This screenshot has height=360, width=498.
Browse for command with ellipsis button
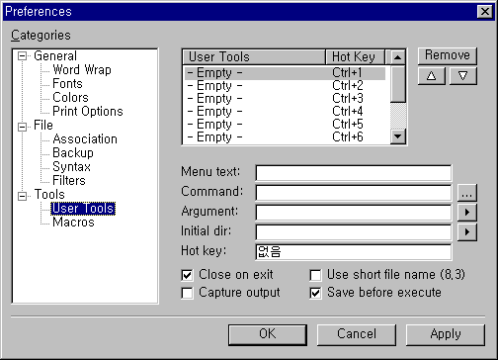tap(467, 193)
